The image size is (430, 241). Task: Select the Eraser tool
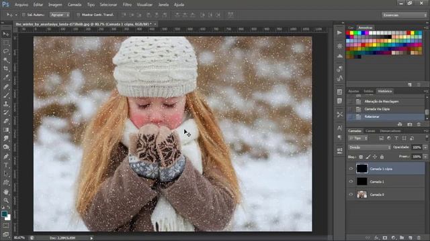tap(6, 121)
